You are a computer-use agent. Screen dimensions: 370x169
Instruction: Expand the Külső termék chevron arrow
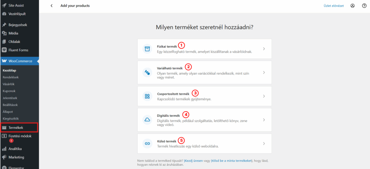coord(264,143)
